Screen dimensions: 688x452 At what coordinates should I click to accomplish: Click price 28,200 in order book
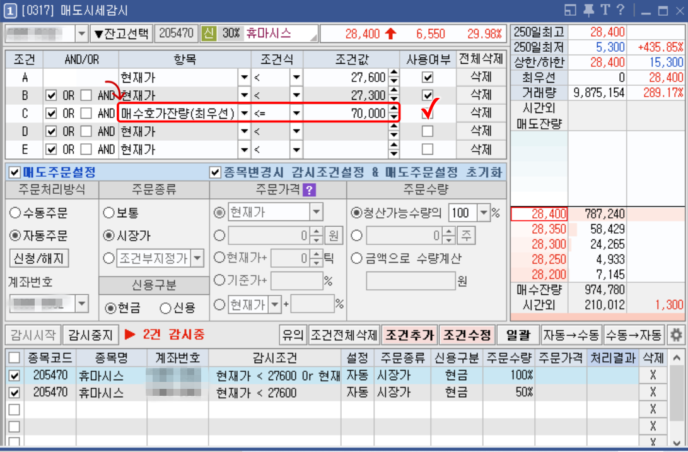[x=539, y=275]
